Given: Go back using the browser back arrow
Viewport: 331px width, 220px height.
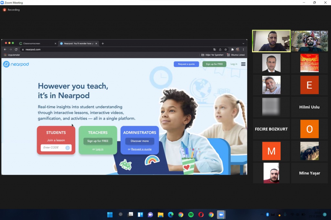Looking at the screenshot, I should [x=5, y=50].
